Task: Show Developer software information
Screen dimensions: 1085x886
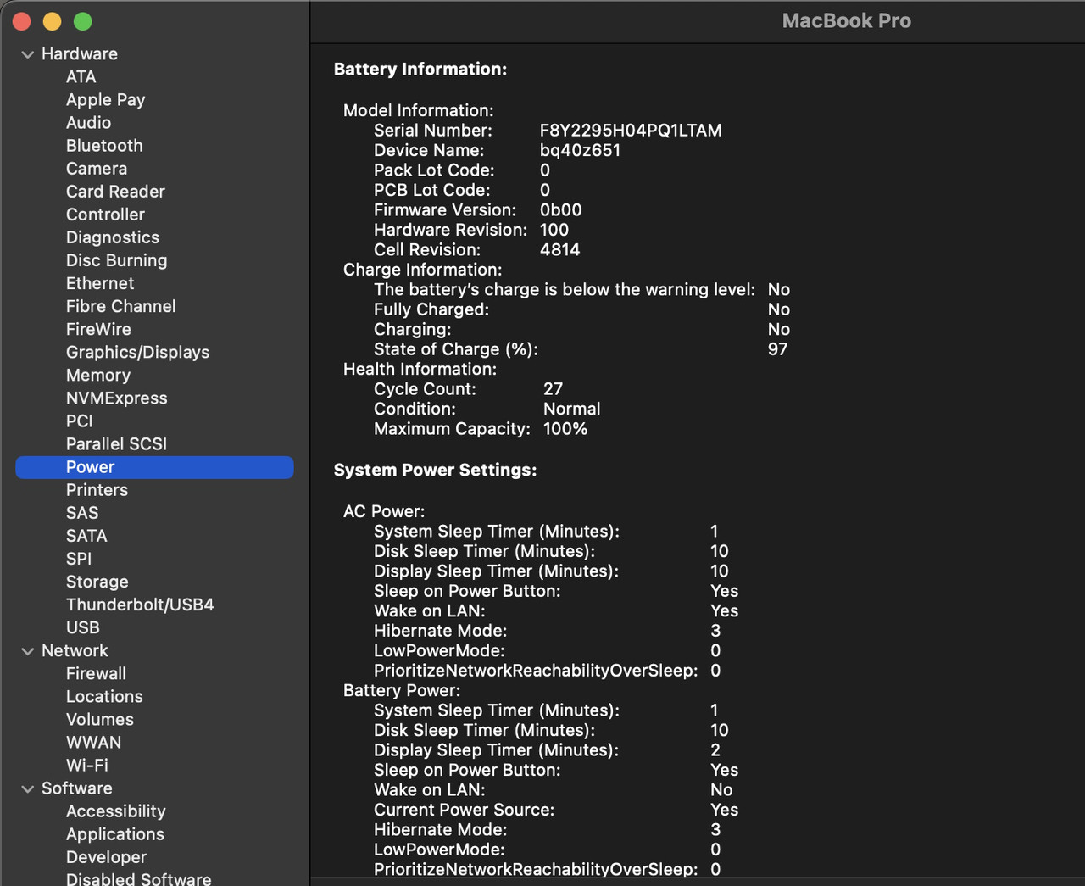Action: (x=106, y=857)
